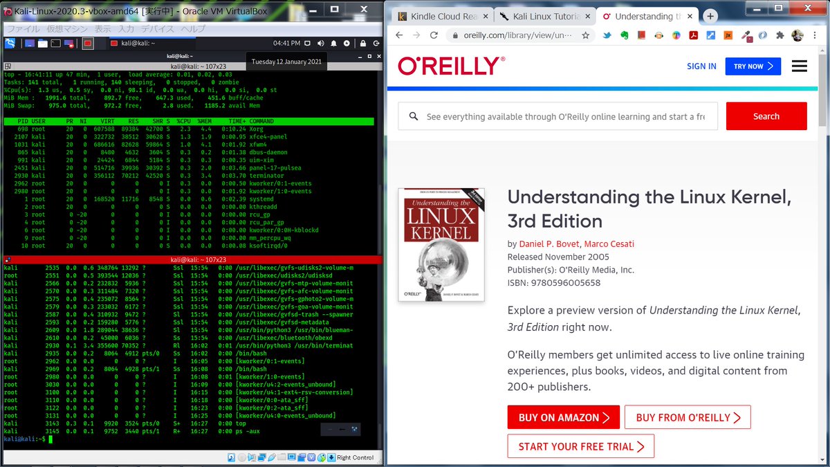830x467 pixels.
Task: Open the O'Reilly hamburger menu
Action: [800, 66]
